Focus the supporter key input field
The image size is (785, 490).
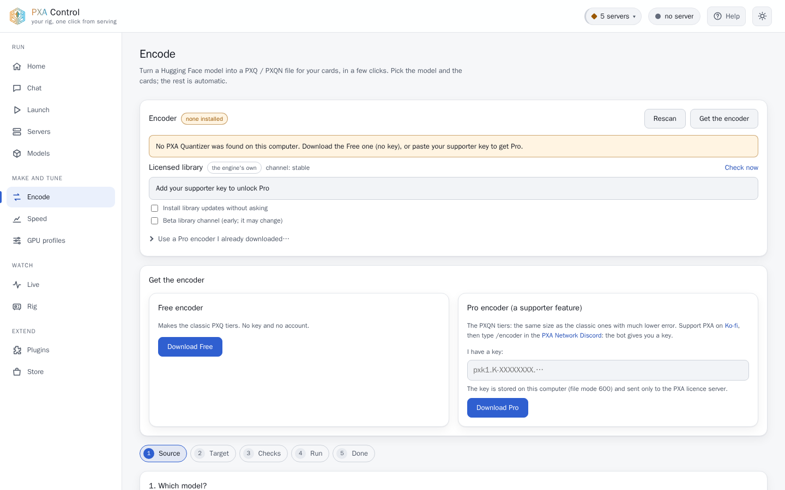pyautogui.click(x=608, y=370)
